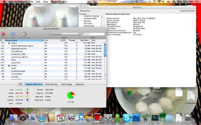This screenshot has height=125, width=201.
Task: Open the Trash in the Dock
Action: pyautogui.click(x=188, y=117)
